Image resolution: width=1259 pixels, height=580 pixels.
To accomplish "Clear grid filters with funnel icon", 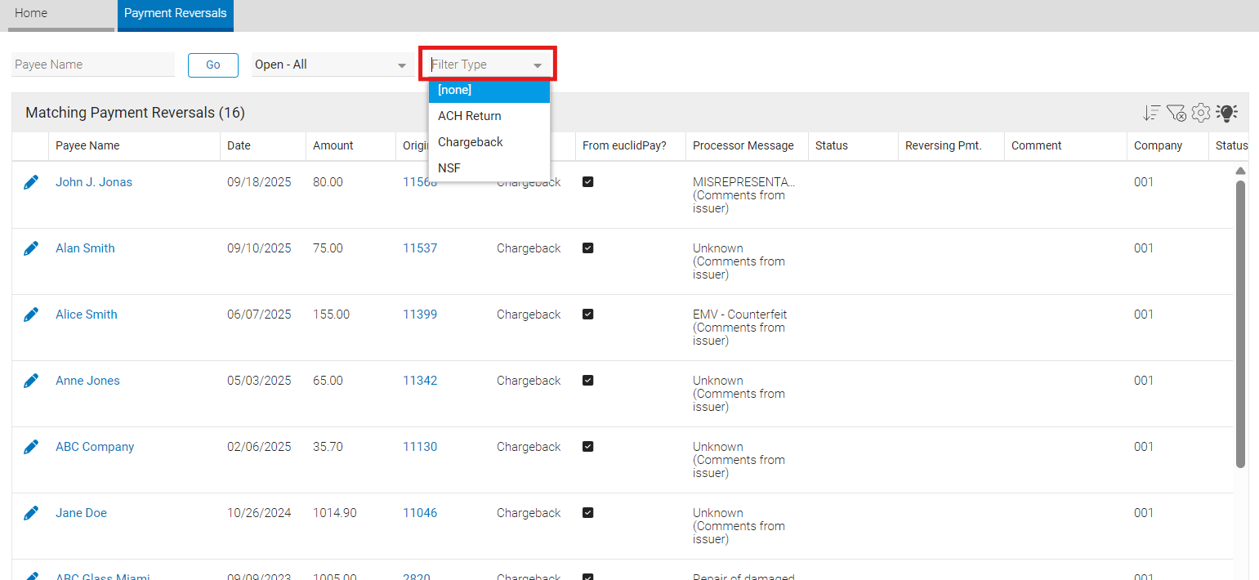I will (x=1176, y=114).
